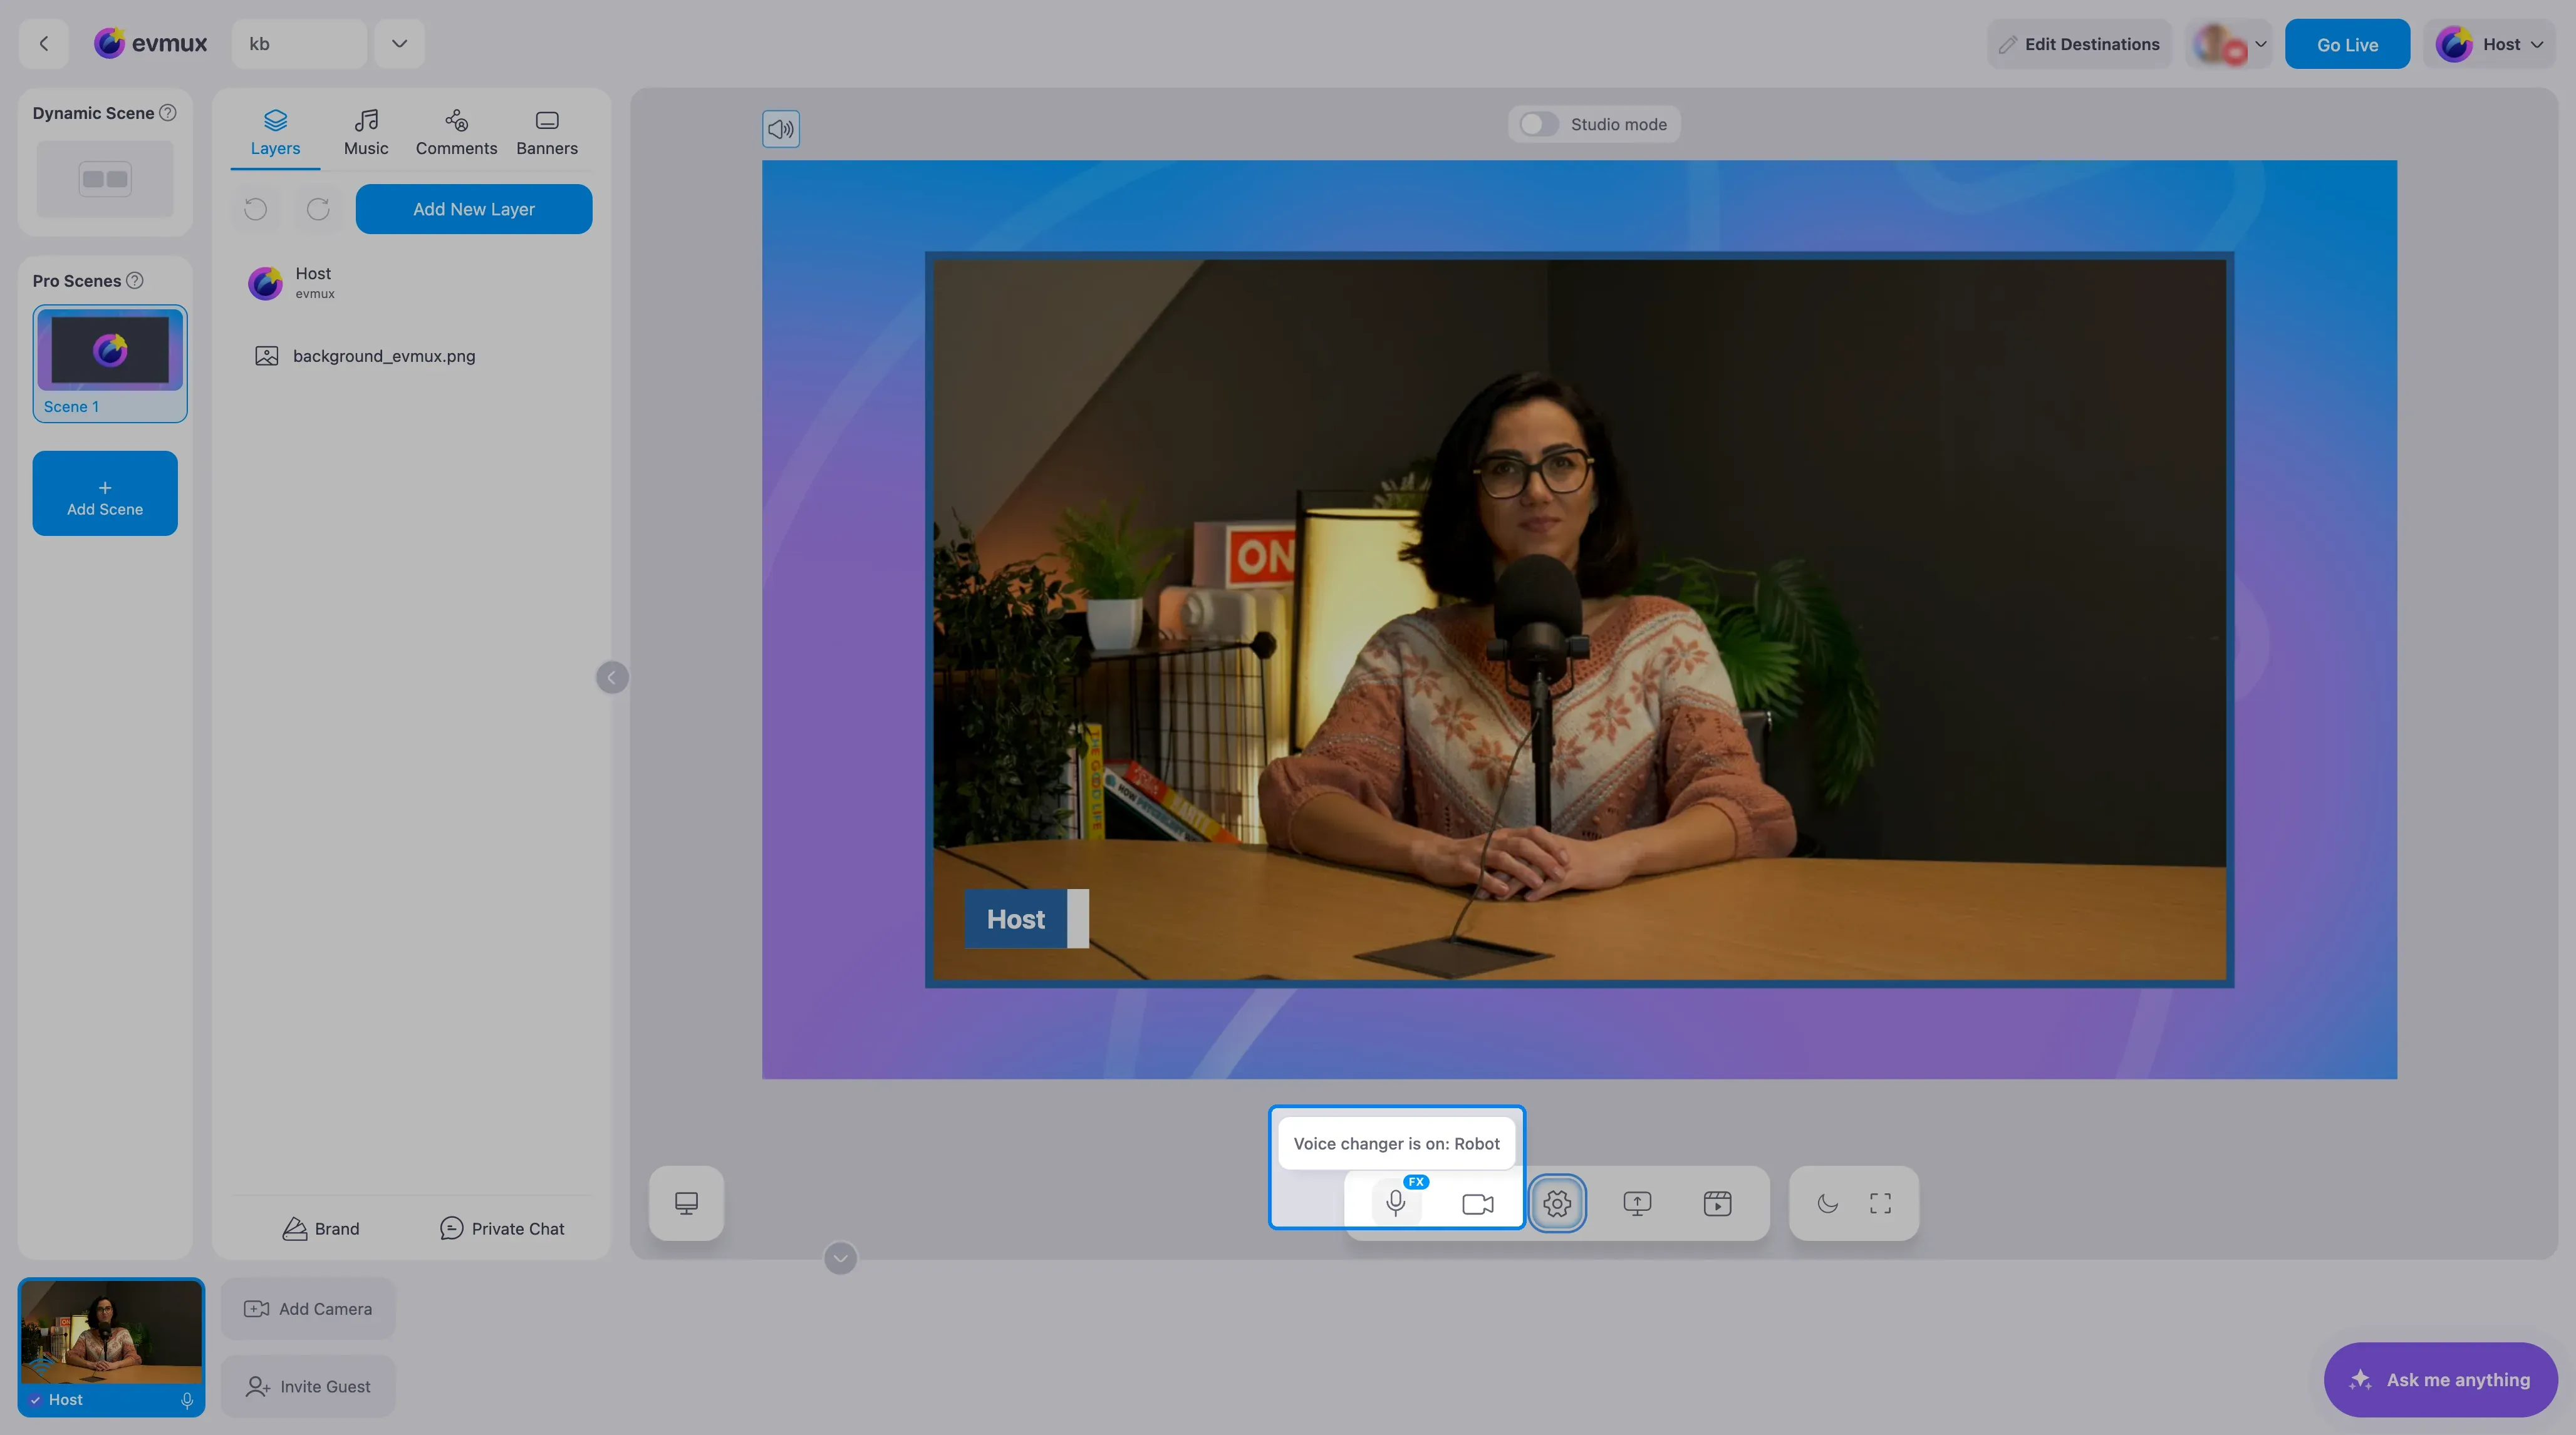Click Add Camera button
The height and width of the screenshot is (1435, 2576).
point(308,1309)
